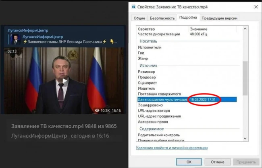The image size is (262, 168).
Task: Click the Зашифровано property row
Action: pos(187,105)
